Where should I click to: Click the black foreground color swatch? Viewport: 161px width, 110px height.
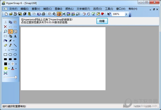(6, 64)
